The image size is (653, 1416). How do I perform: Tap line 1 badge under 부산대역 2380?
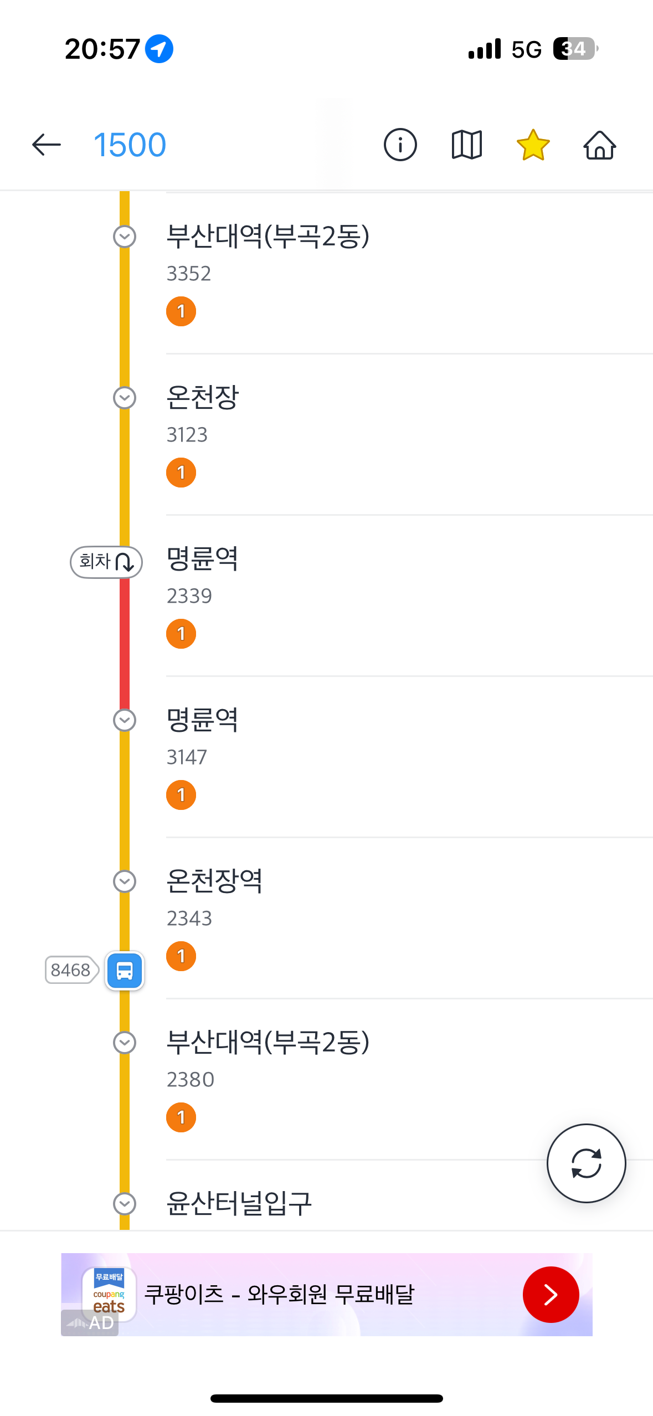click(x=181, y=1117)
